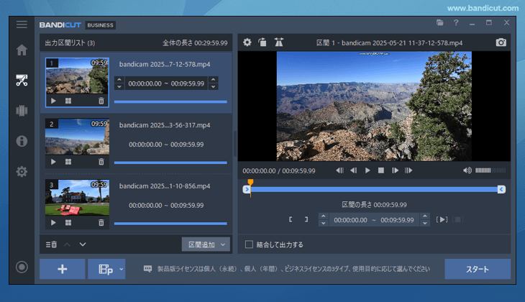The width and height of the screenshot is (525, 302).
Task: Decrease segment 1 end time in list
Action: point(214,87)
